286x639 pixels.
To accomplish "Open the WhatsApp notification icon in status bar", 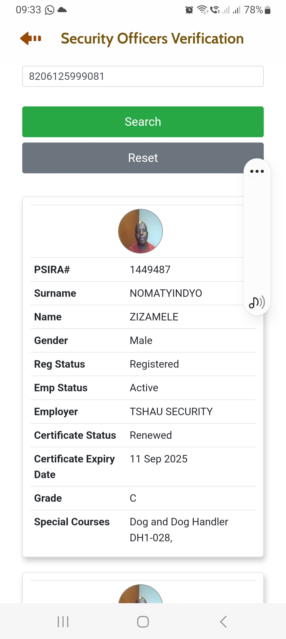I will pos(50,10).
